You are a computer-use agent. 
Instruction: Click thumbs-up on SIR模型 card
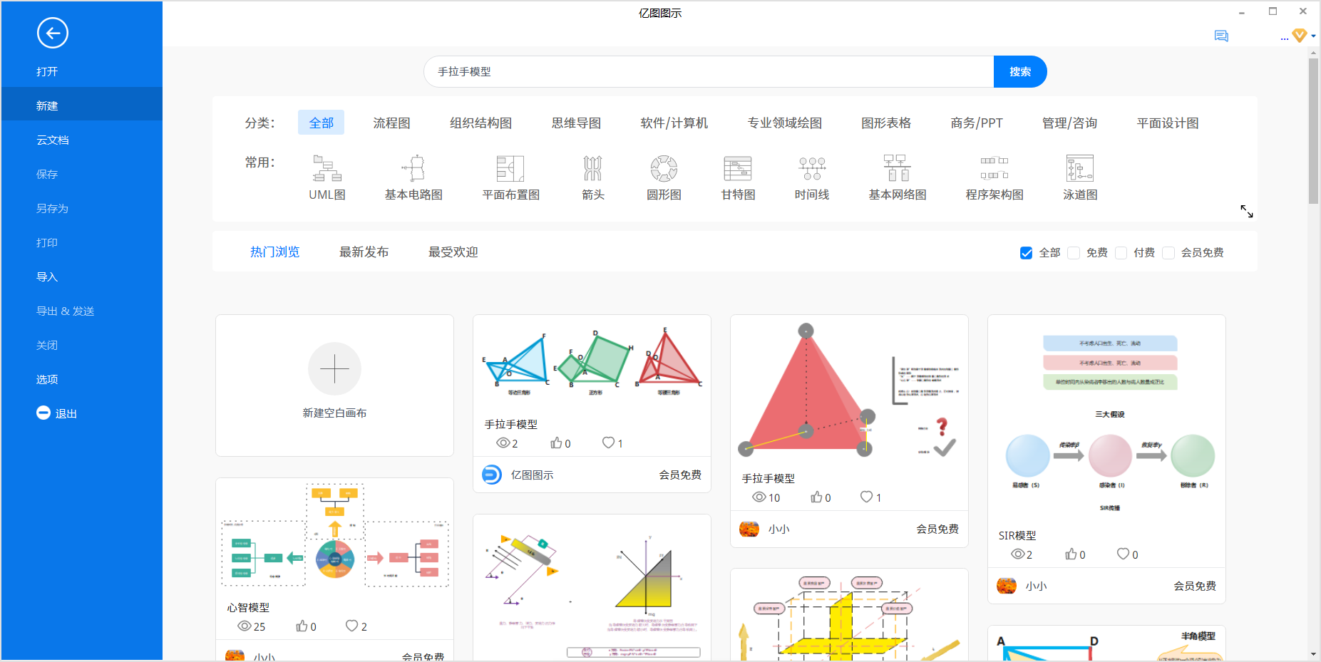point(1071,554)
